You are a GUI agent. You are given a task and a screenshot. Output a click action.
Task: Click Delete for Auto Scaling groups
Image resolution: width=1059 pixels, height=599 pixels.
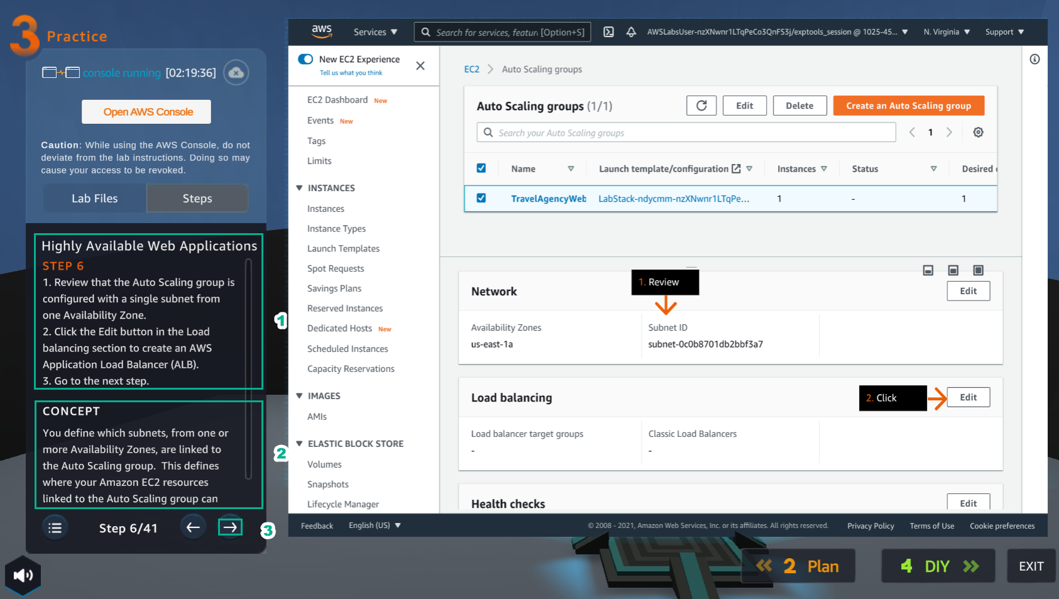pyautogui.click(x=799, y=106)
